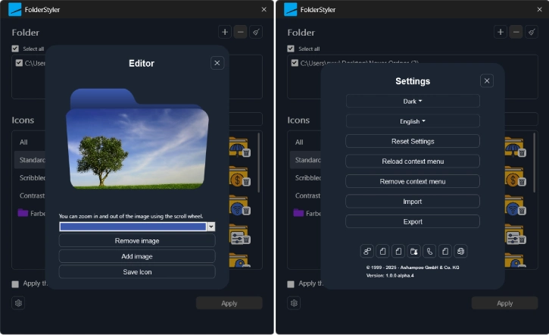Click Remove context menu

pyautogui.click(x=413, y=181)
